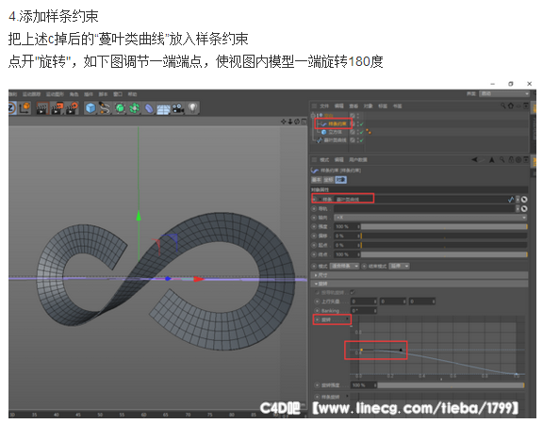Click the viewport move navigation icon

pyautogui.click(x=284, y=122)
